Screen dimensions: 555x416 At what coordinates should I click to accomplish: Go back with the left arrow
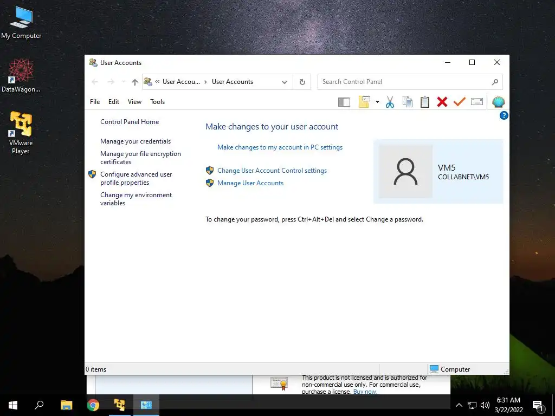[x=94, y=82]
